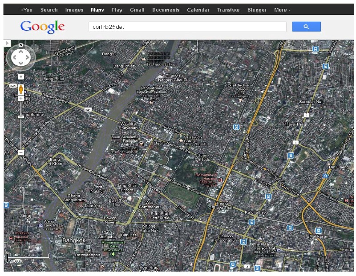Pan the map down with the arrow
This screenshot has width=356, height=276.
(x=21, y=63)
